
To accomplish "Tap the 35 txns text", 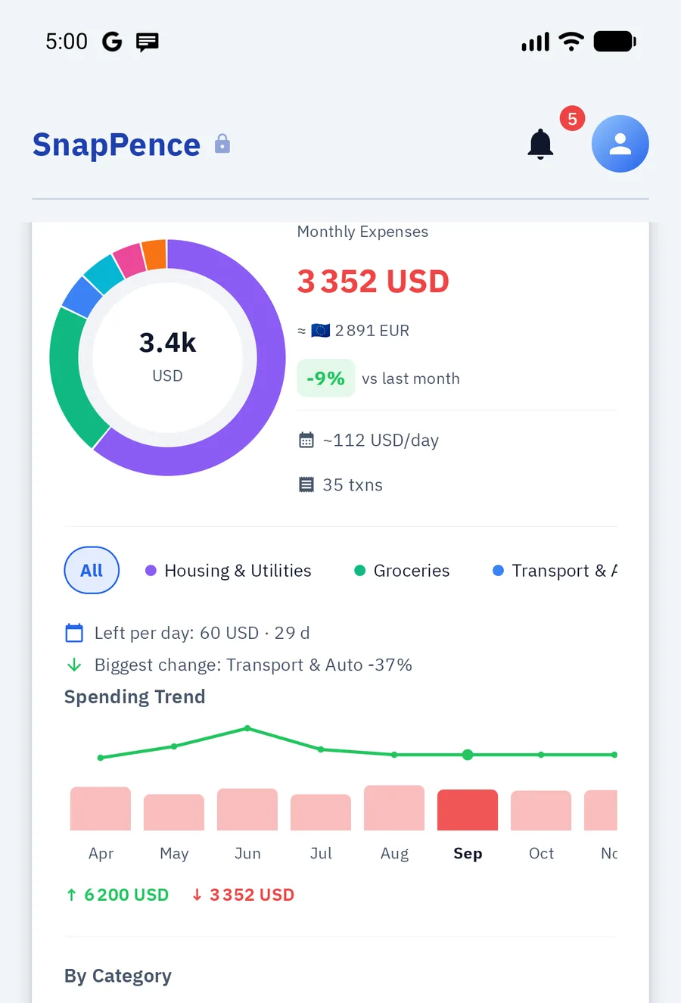I will pyautogui.click(x=353, y=485).
